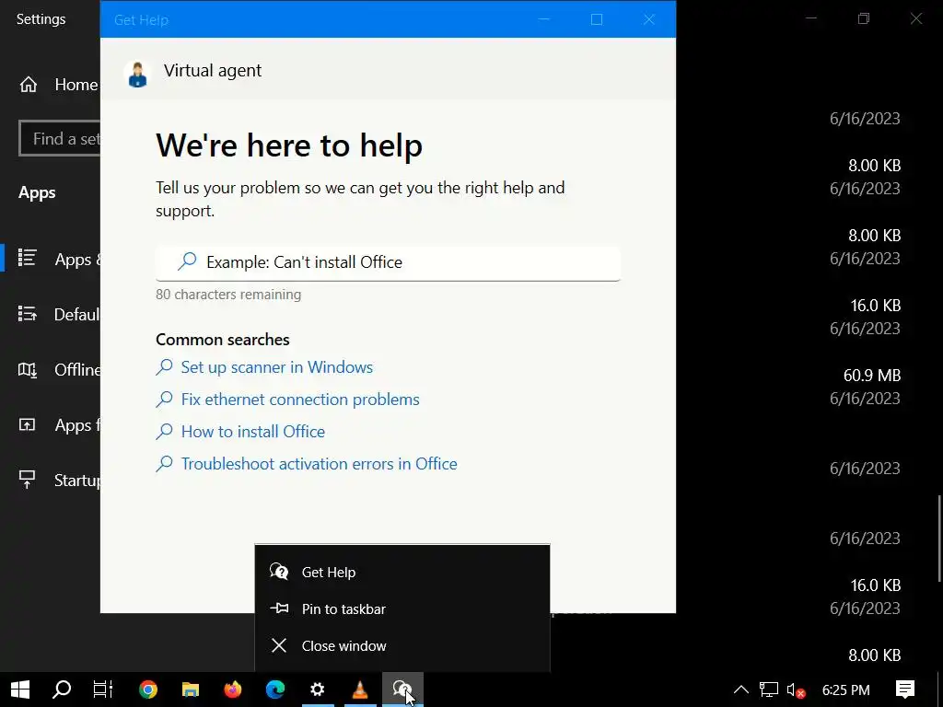
Task: Click the X icon beside 'Close window'
Action: (279, 645)
